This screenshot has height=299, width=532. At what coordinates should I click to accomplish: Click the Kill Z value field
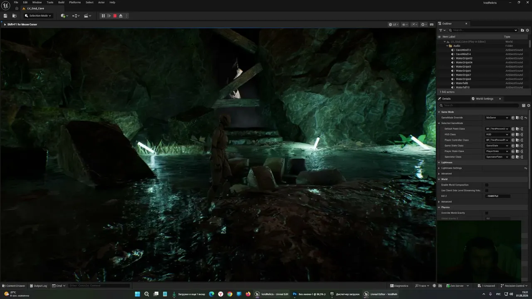498,196
